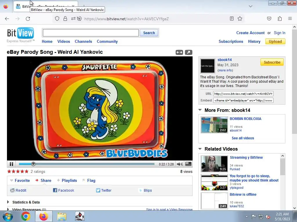Open Firefox Extensions puzzle icon
The width and height of the screenshot is (297, 222).
(x=280, y=18)
